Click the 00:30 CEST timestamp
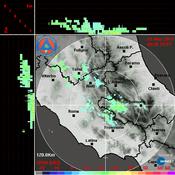 pyautogui.click(x=159, y=44)
